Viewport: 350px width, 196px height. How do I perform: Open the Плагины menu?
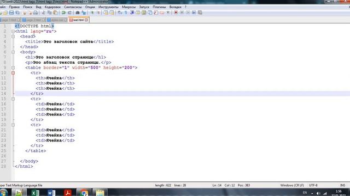159,7
